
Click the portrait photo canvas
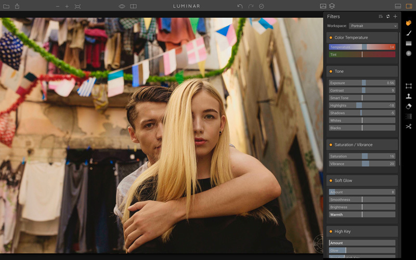coord(161,135)
